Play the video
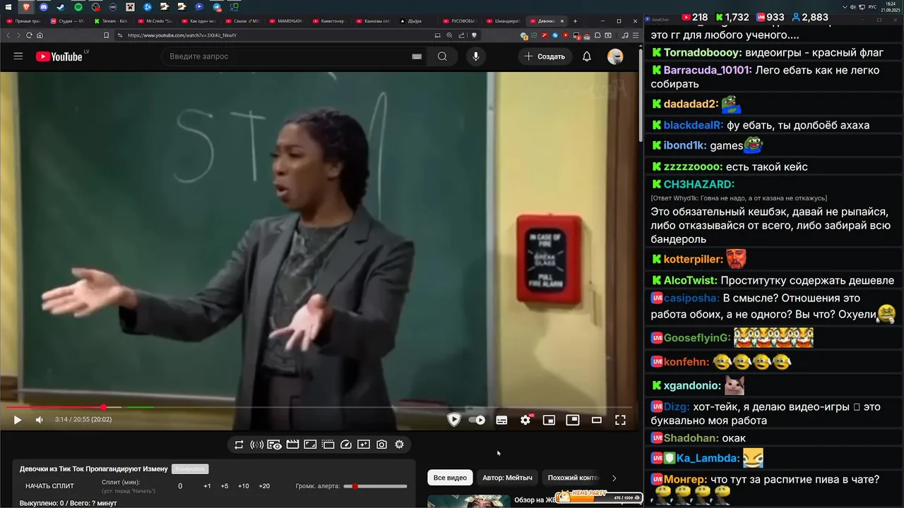The width and height of the screenshot is (904, 508). click(x=18, y=420)
